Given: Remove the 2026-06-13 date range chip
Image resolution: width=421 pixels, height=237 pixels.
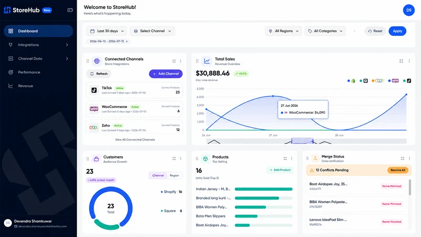Looking at the screenshot, I should (x=127, y=42).
